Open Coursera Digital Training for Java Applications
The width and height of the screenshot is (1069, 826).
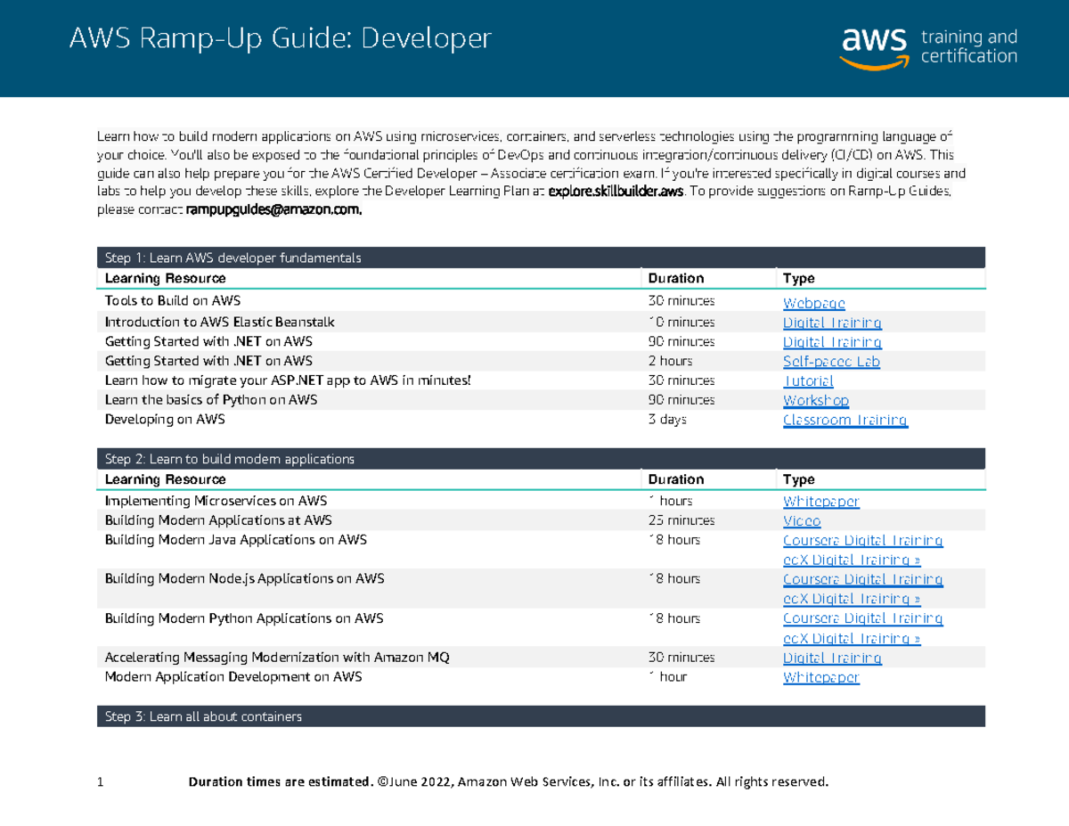pos(862,540)
